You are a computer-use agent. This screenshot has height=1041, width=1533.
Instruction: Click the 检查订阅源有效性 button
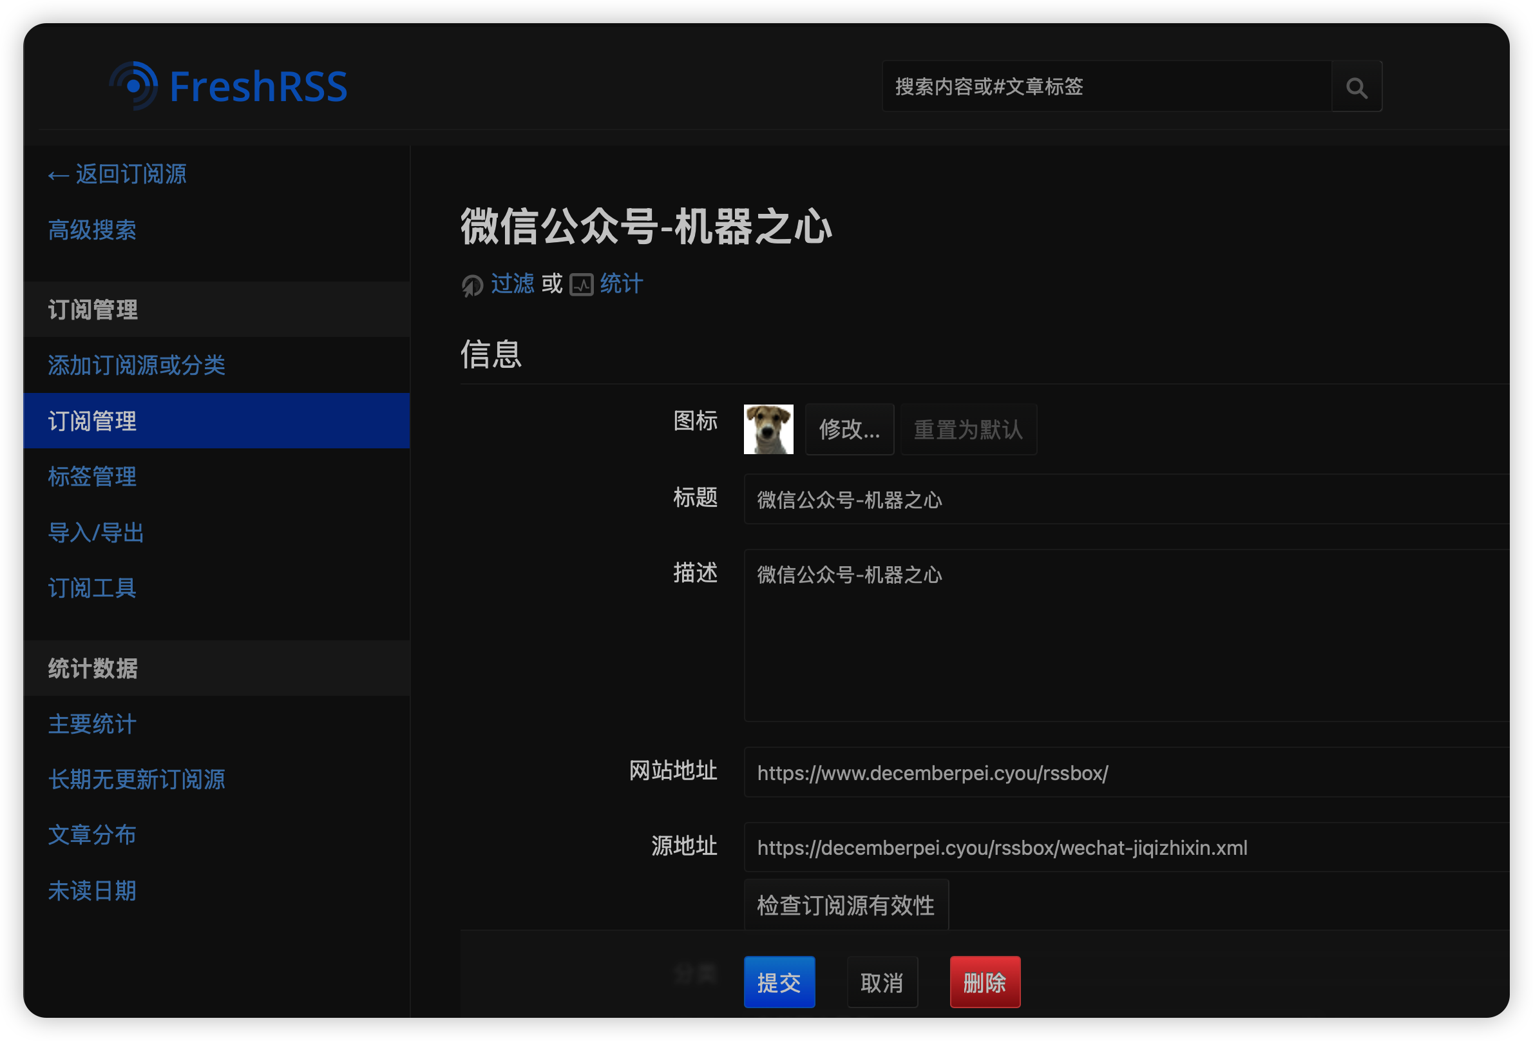pyautogui.click(x=846, y=905)
